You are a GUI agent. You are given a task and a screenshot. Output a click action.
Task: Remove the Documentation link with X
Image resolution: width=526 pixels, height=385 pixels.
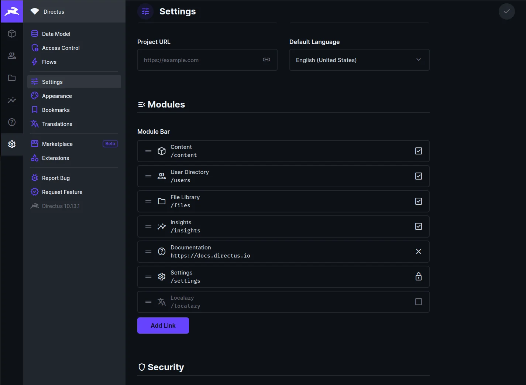[x=418, y=252]
